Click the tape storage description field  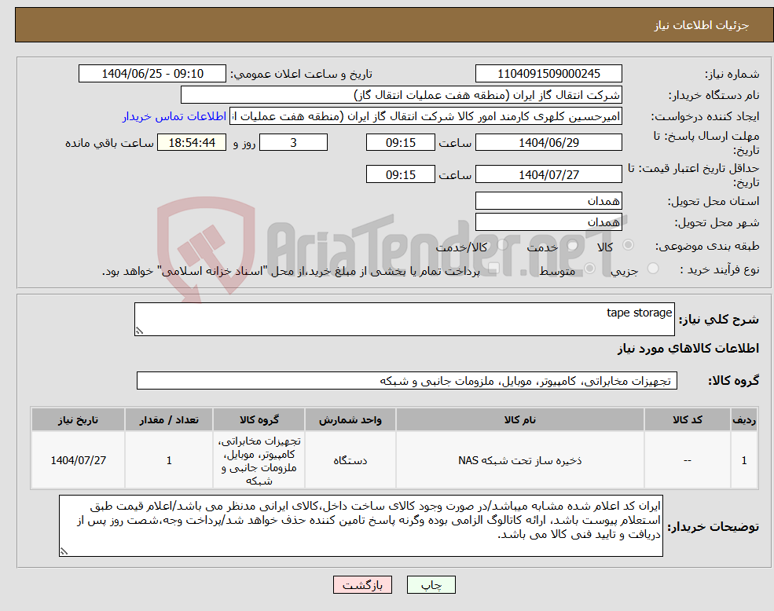pyautogui.click(x=401, y=315)
